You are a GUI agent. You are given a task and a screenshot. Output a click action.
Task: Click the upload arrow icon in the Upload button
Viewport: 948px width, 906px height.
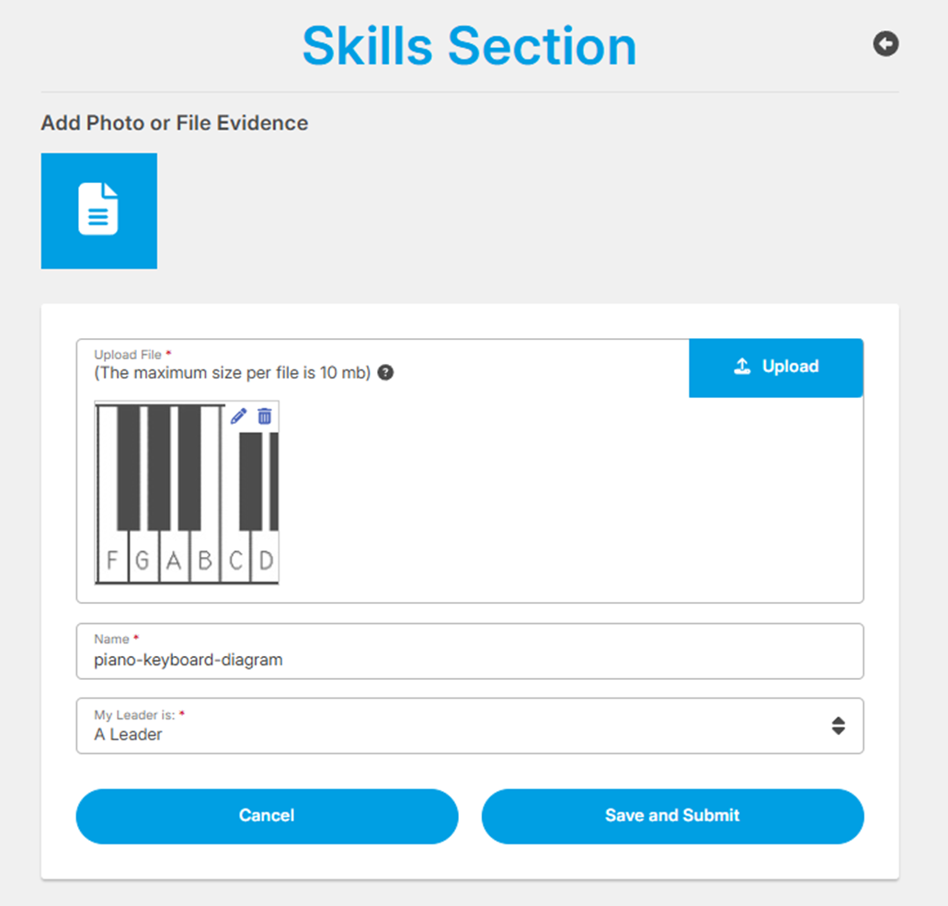[742, 367]
